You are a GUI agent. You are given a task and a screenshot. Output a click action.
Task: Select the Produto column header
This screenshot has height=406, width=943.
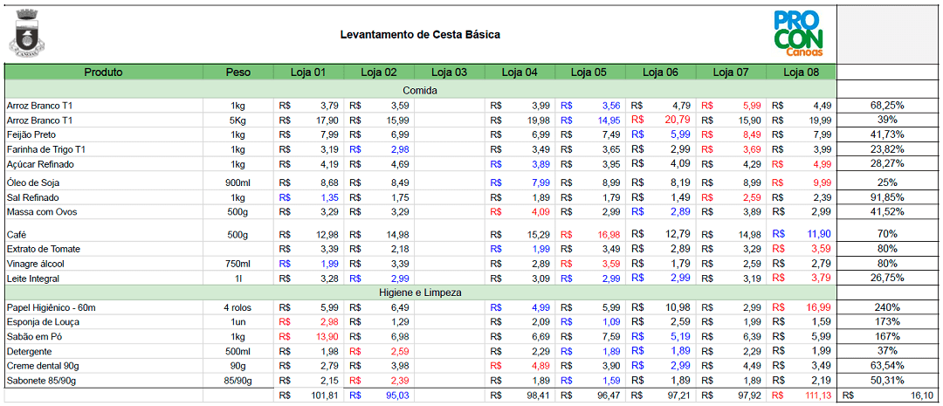pos(103,72)
